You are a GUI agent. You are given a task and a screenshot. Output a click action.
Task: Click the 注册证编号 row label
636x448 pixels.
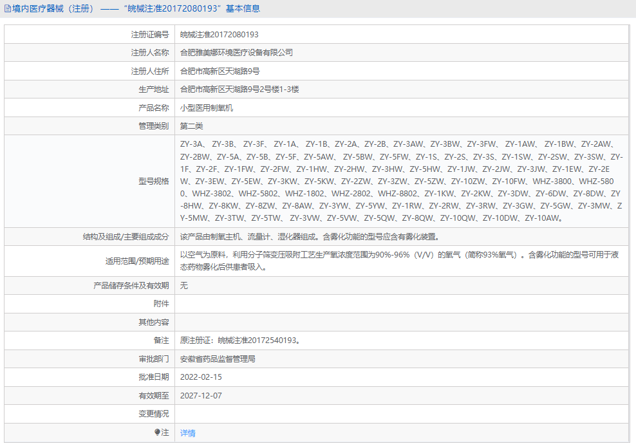(150, 35)
